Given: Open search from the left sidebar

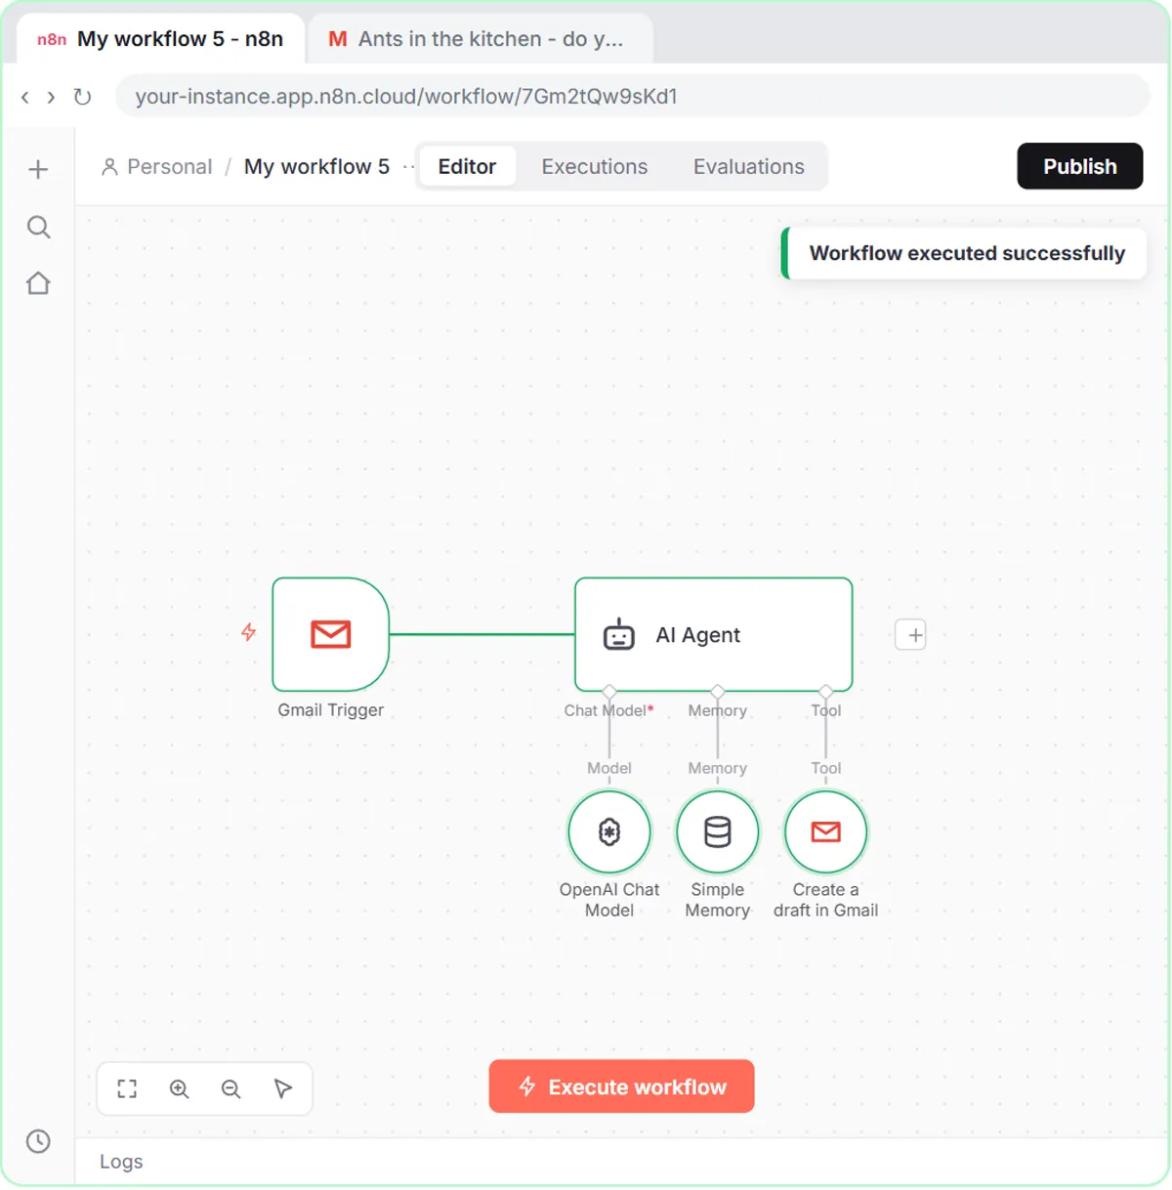Looking at the screenshot, I should click(38, 228).
